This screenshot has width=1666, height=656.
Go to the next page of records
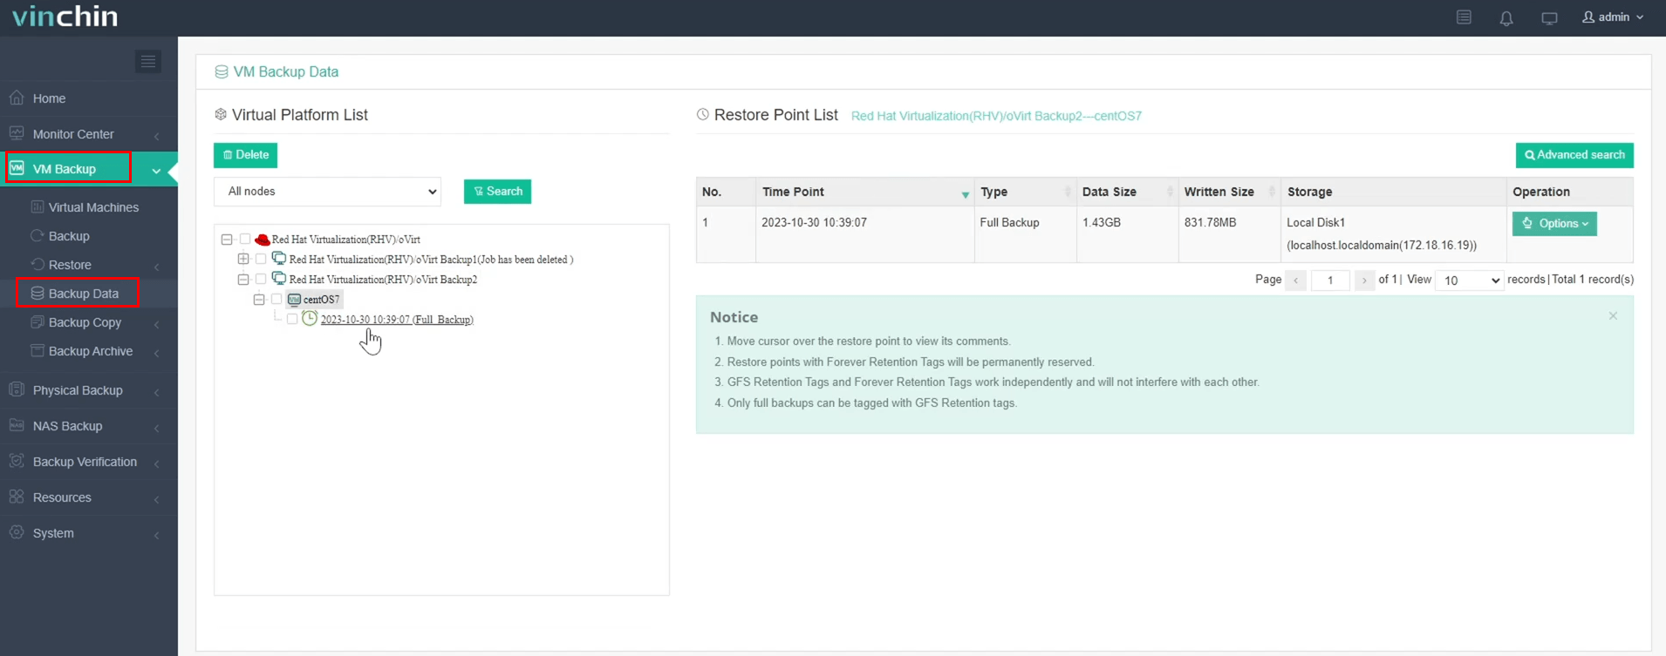1364,281
